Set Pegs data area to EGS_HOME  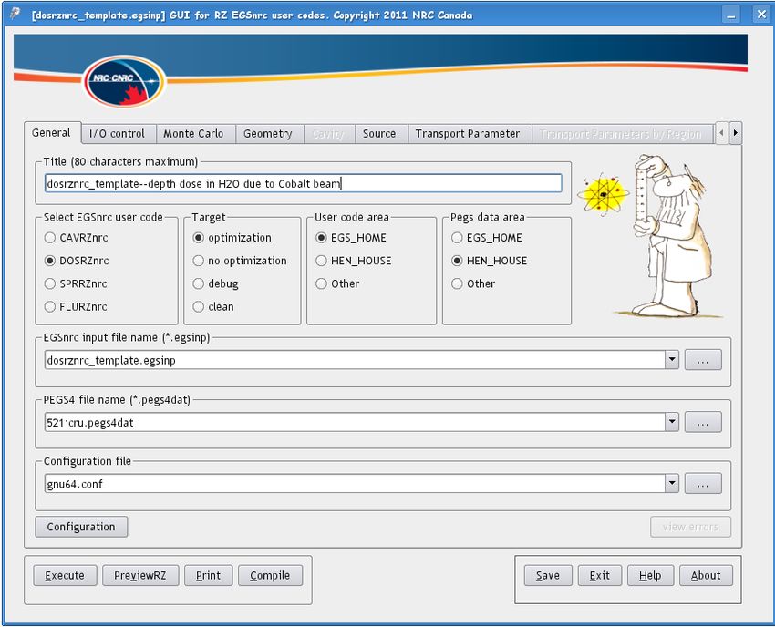tap(487, 238)
